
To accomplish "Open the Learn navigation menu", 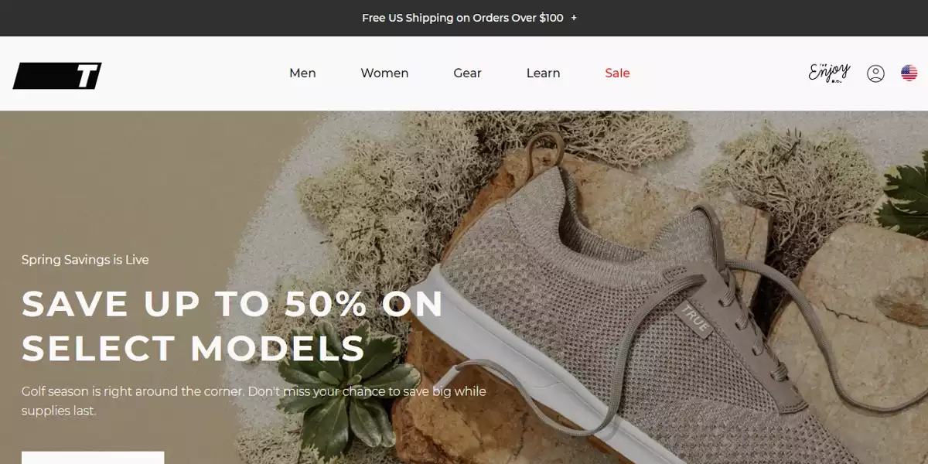I will 543,73.
